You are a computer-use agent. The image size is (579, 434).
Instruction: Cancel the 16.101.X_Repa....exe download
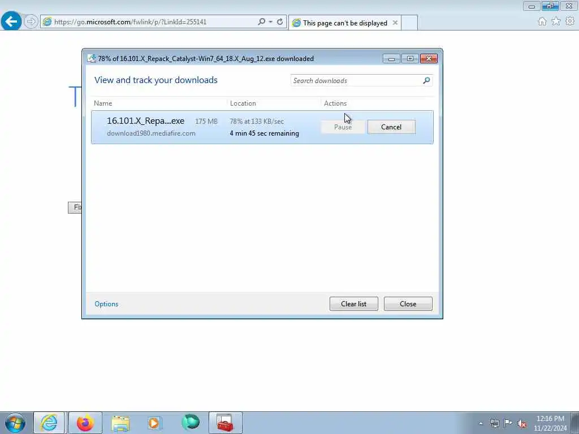click(391, 127)
